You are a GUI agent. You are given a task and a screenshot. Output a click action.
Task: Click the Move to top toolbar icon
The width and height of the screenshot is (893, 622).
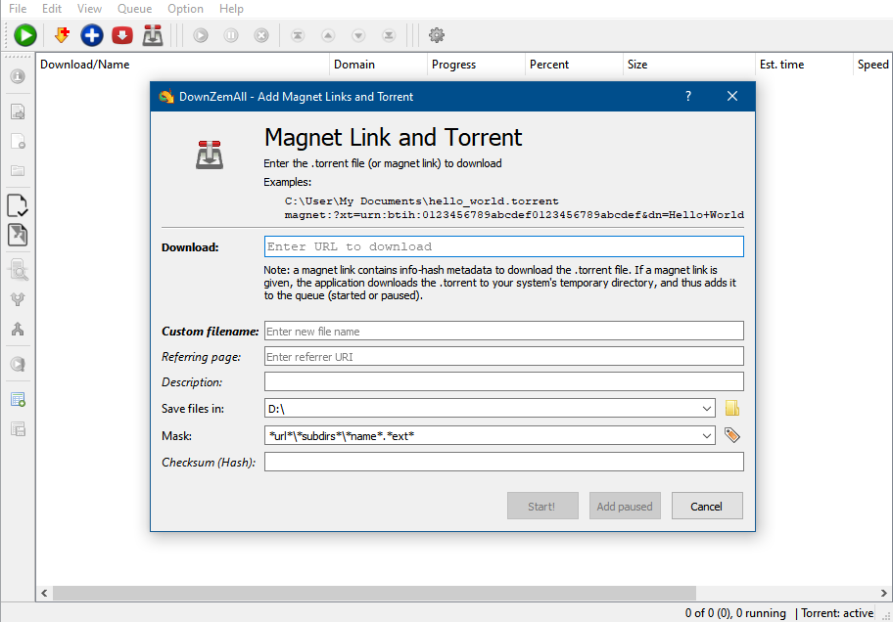[298, 35]
